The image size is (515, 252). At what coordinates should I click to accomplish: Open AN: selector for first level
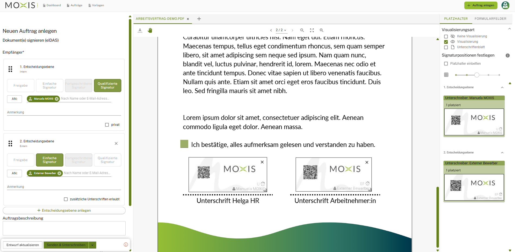15,99
